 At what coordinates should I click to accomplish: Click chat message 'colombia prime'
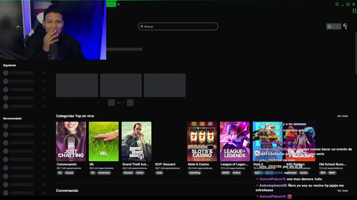295,130
